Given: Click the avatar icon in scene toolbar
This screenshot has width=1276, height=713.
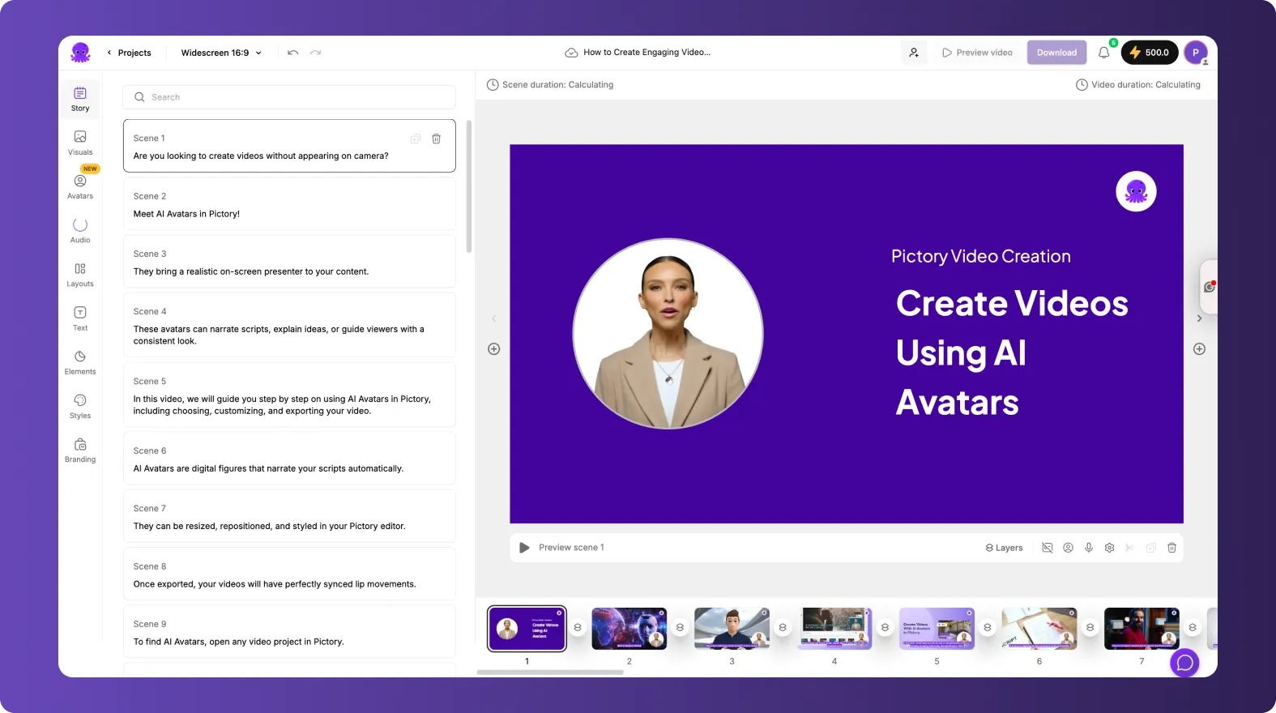Looking at the screenshot, I should [1068, 548].
